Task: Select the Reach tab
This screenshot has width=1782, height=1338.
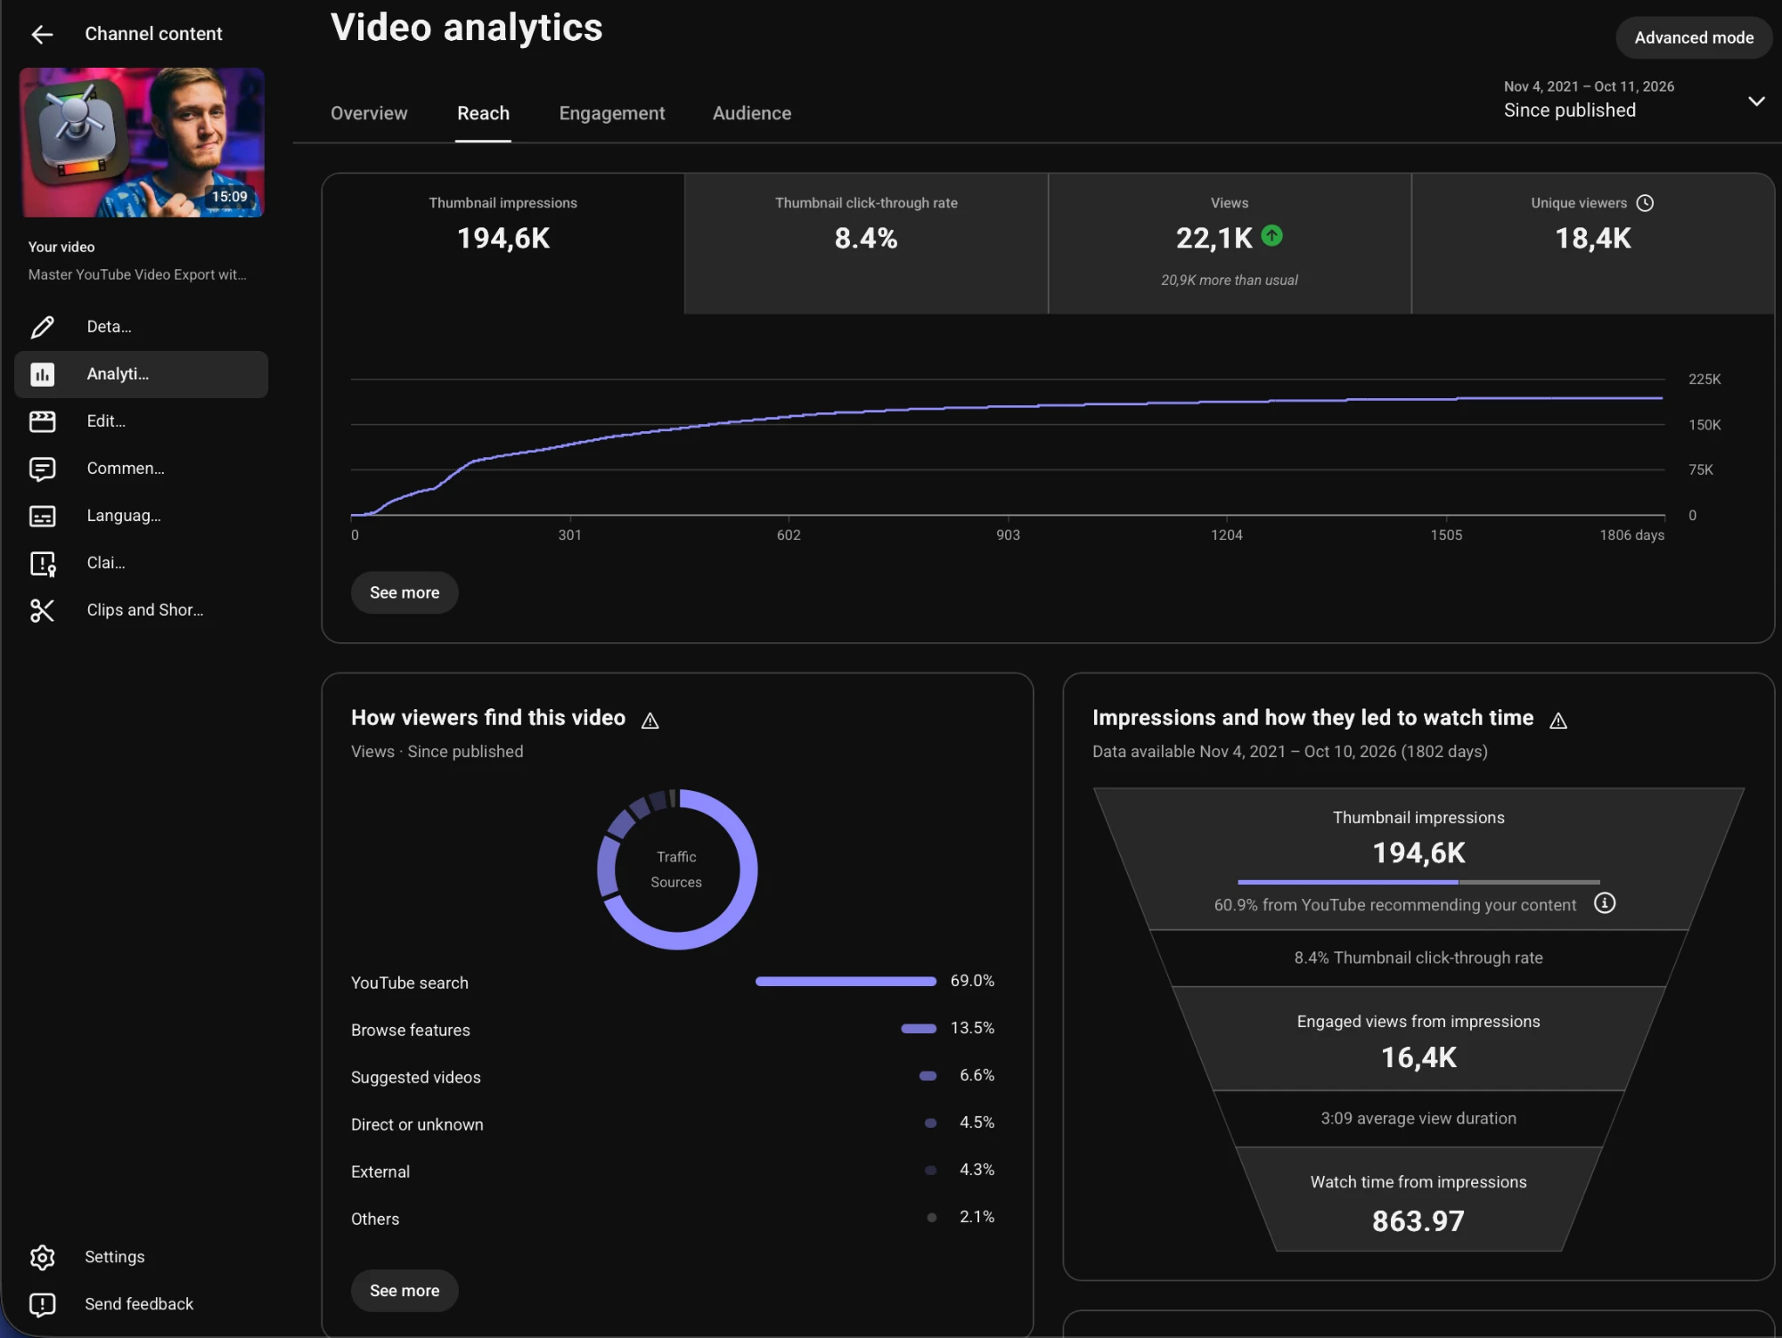Action: point(483,113)
